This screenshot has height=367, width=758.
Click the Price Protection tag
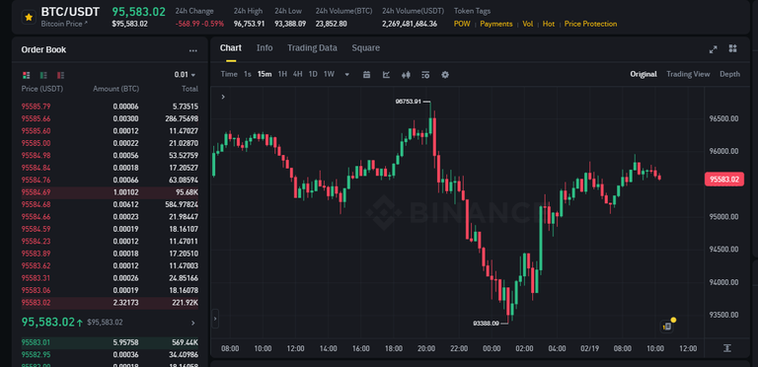tap(590, 24)
